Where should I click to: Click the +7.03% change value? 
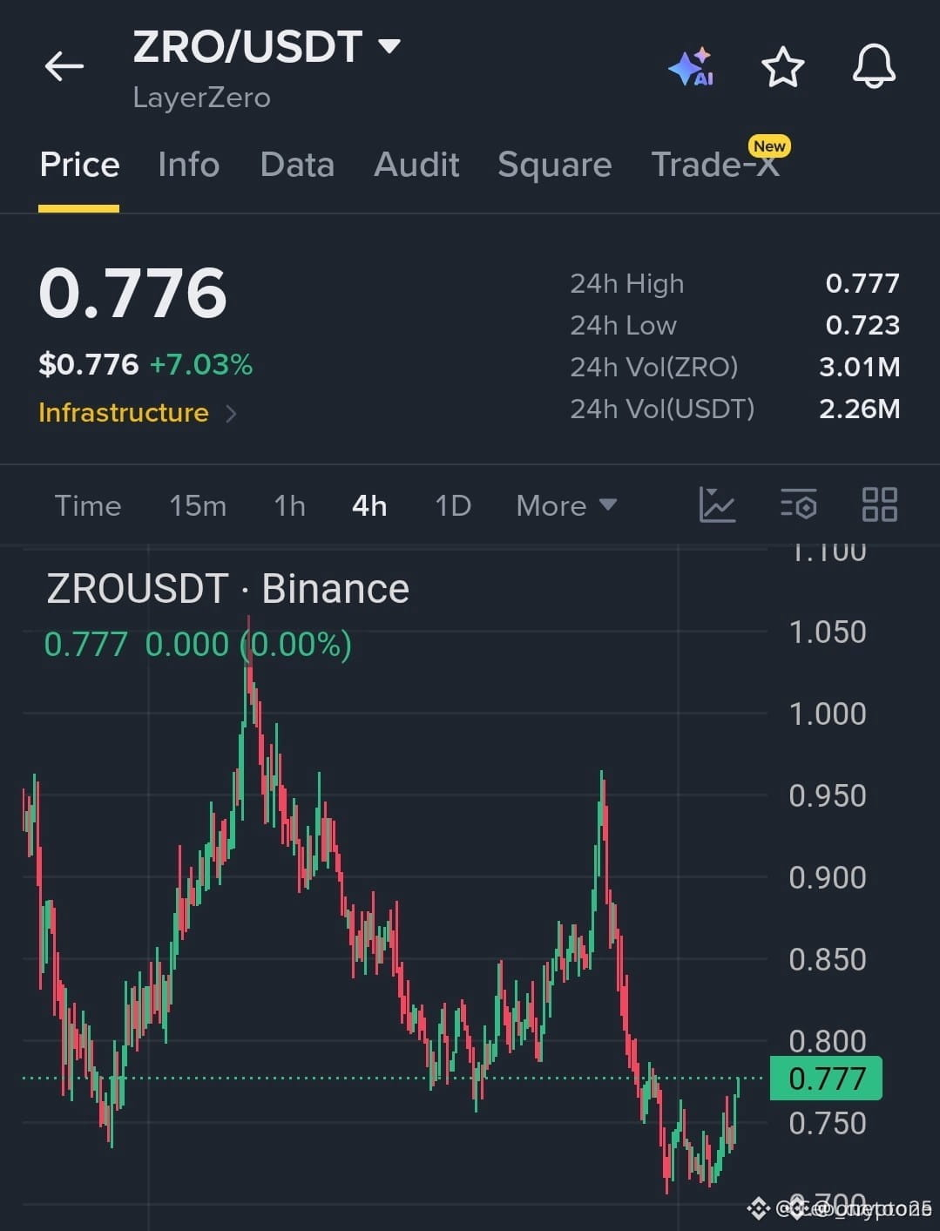tap(201, 364)
